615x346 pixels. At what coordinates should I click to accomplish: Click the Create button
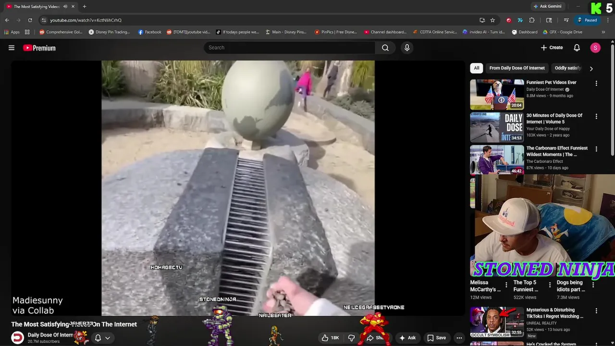click(552, 48)
